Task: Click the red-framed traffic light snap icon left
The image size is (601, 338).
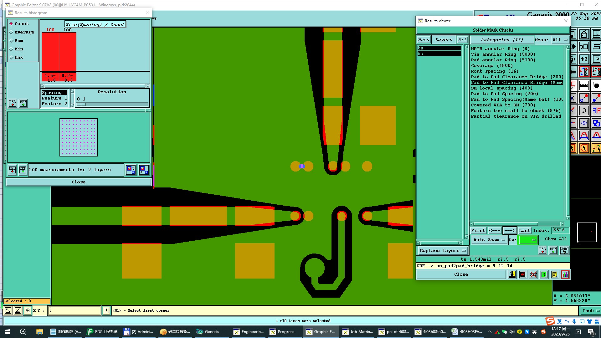Action: (x=584, y=72)
